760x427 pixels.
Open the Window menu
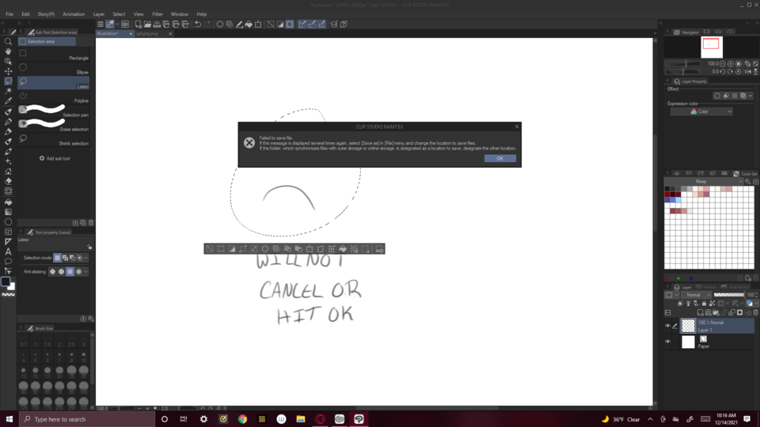tap(180, 14)
